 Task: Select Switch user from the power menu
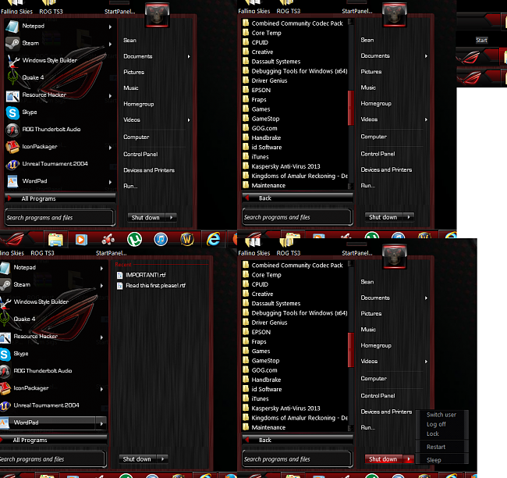click(441, 415)
